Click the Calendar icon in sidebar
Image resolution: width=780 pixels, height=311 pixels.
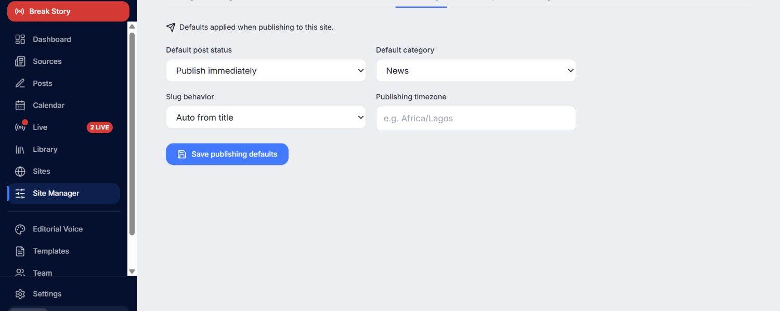20,105
